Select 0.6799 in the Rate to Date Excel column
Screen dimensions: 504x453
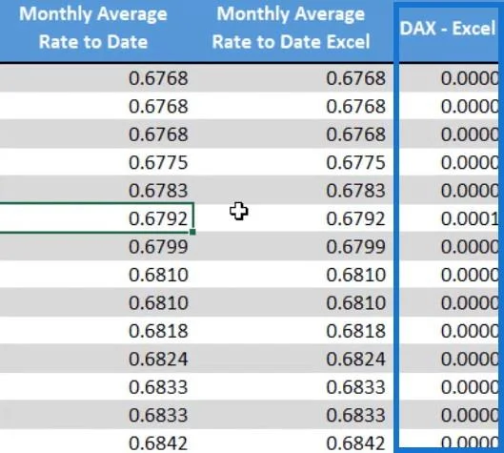pyautogui.click(x=355, y=246)
